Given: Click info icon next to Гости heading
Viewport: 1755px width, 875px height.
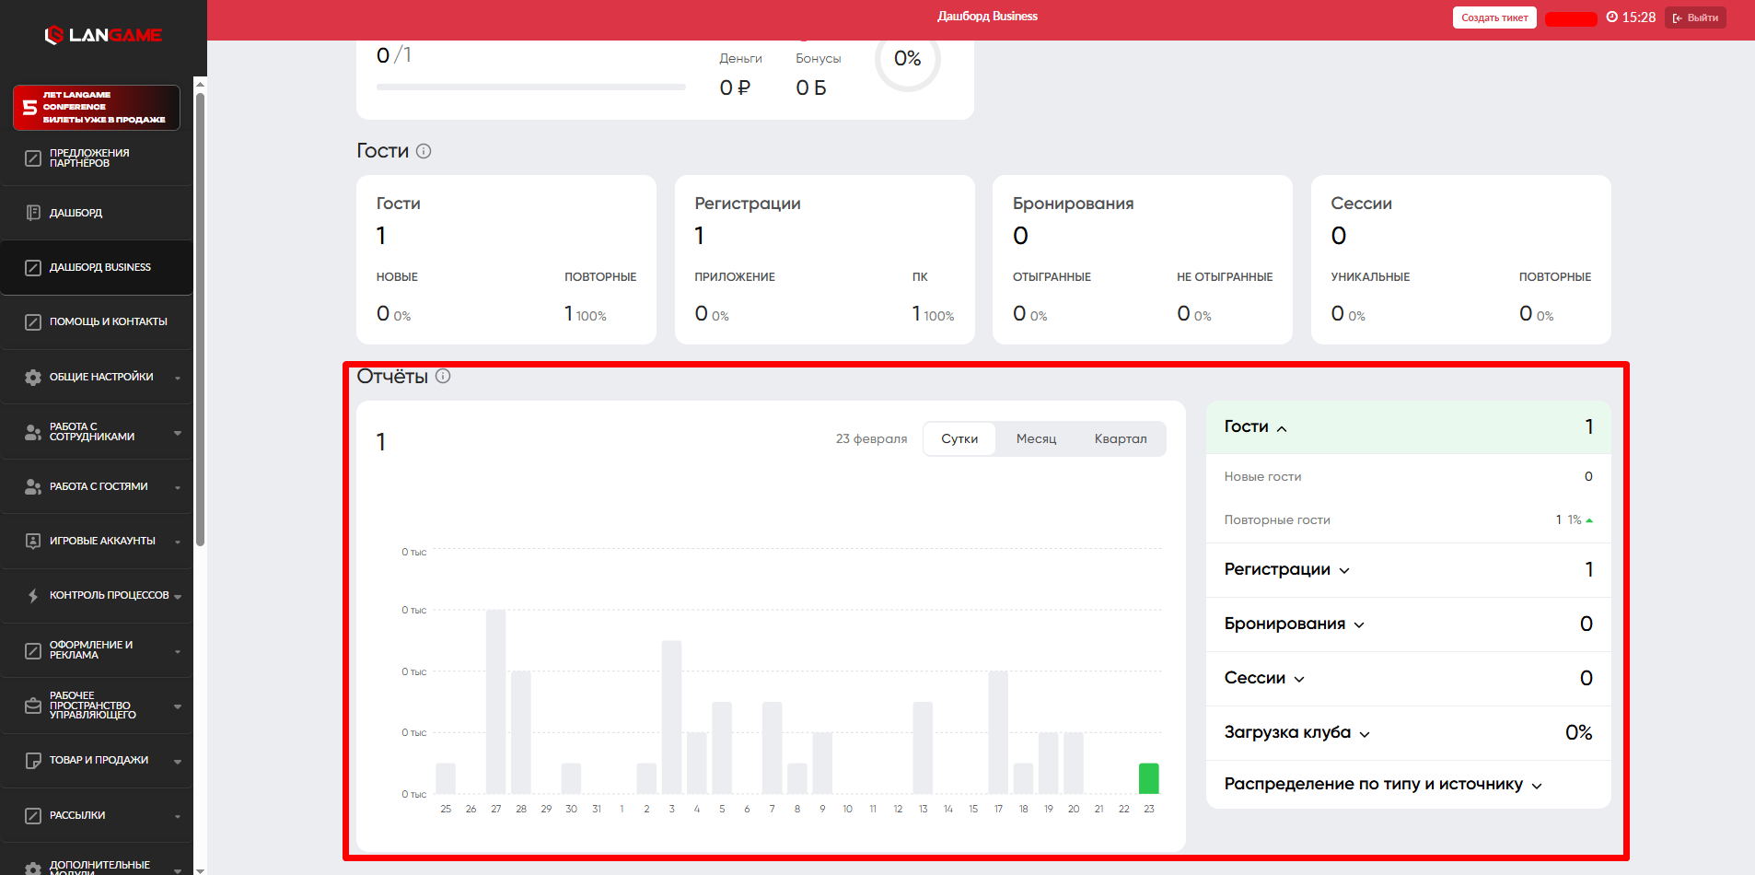Looking at the screenshot, I should 424,151.
